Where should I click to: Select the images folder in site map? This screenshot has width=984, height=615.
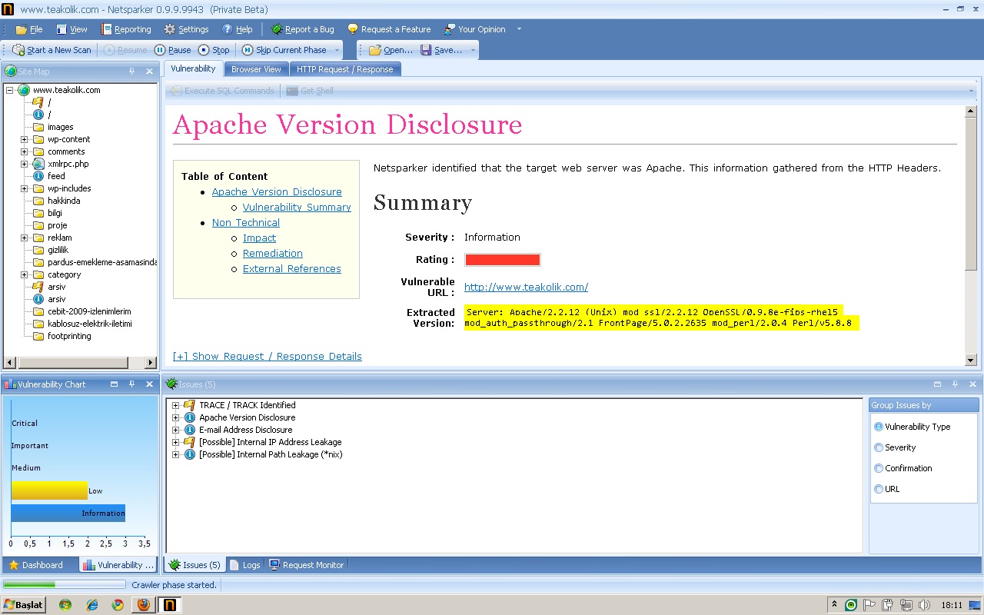(60, 127)
